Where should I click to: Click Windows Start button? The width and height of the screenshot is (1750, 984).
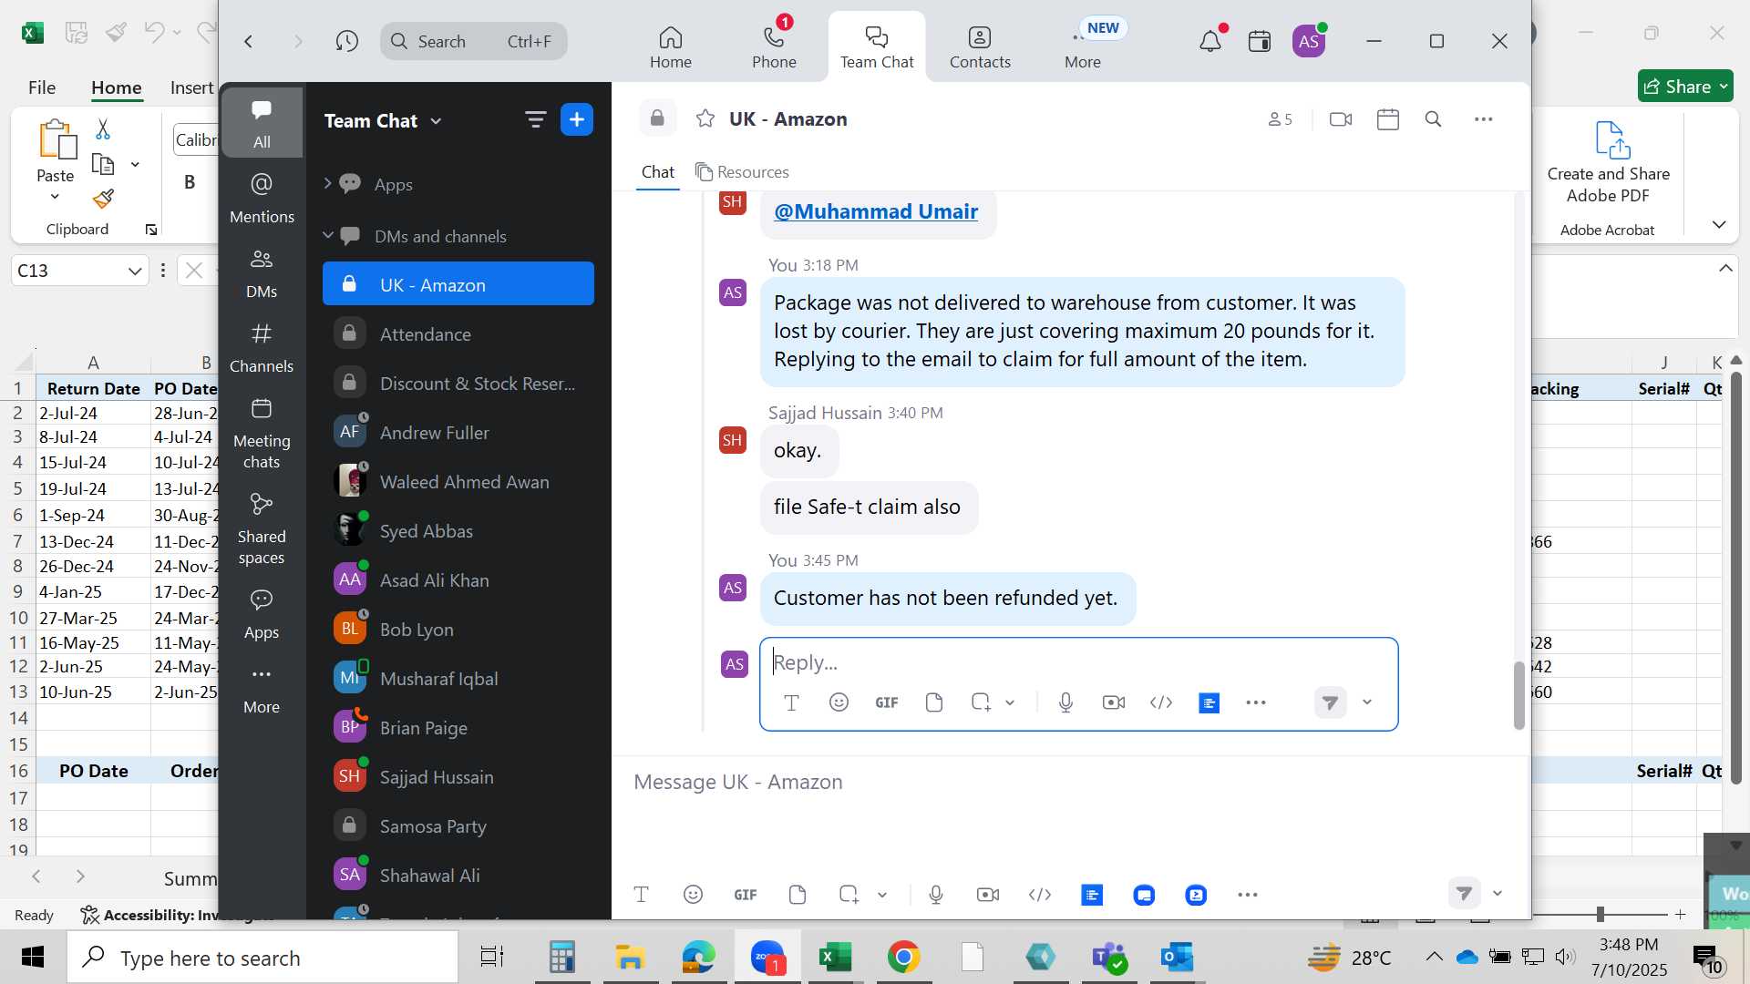[x=33, y=958]
